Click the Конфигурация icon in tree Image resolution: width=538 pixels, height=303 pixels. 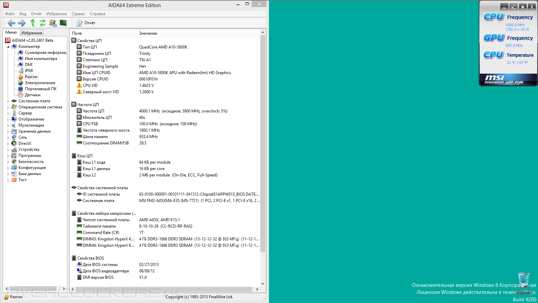click(14, 168)
